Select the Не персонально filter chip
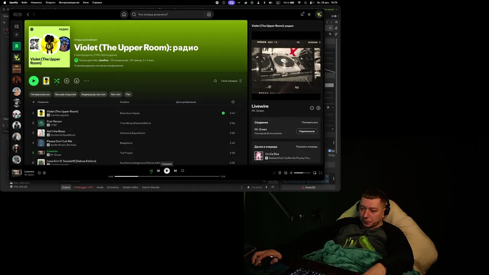489x275 pixels. 40,94
